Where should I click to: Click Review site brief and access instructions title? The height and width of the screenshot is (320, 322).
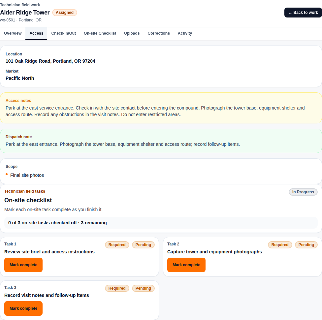tap(49, 252)
